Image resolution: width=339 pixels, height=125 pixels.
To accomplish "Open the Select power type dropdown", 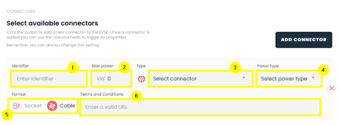I will pos(288,79).
